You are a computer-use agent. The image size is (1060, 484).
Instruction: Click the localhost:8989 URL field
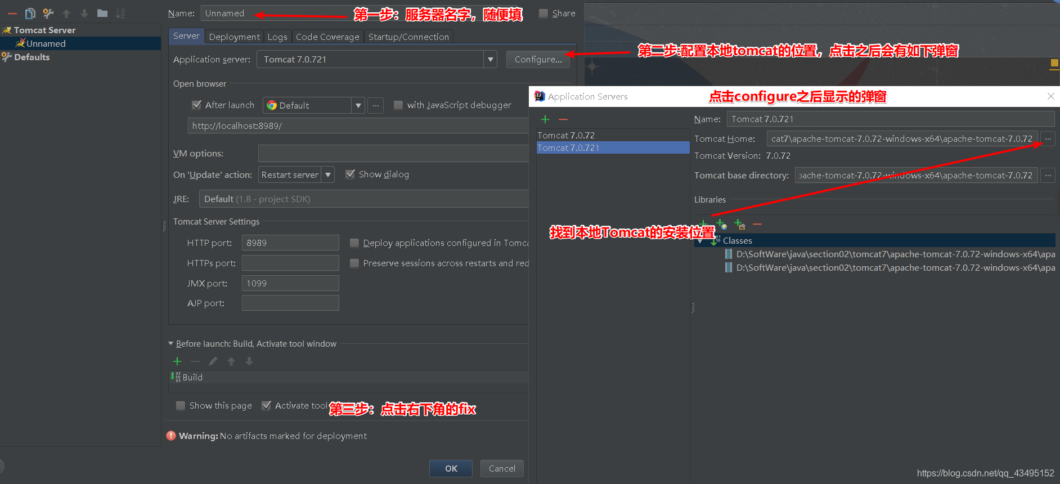pos(358,126)
